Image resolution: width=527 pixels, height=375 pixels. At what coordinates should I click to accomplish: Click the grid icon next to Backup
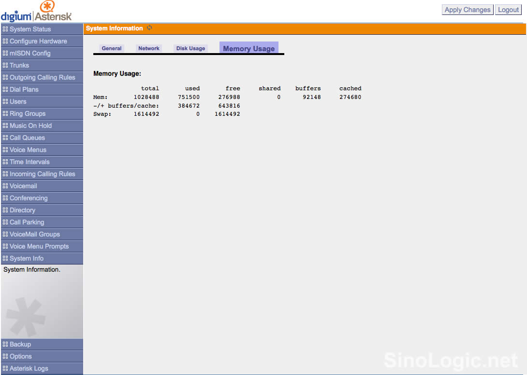[5, 344]
